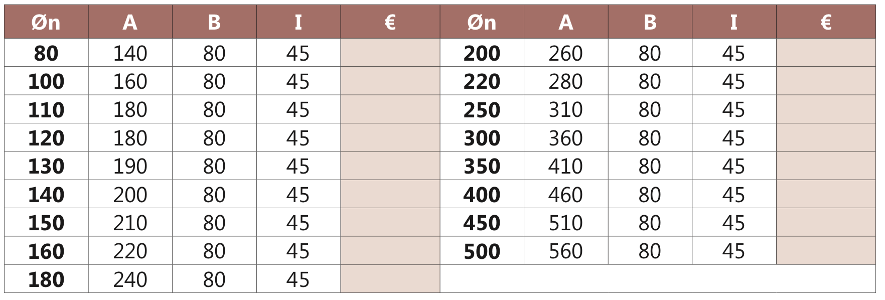Click the A value 560 cell
The width and height of the screenshot is (885, 300).
click(566, 251)
